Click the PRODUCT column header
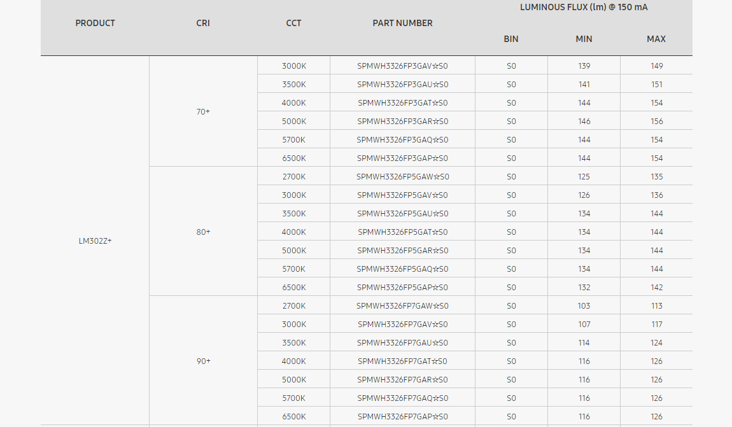732x427 pixels. pyautogui.click(x=95, y=23)
